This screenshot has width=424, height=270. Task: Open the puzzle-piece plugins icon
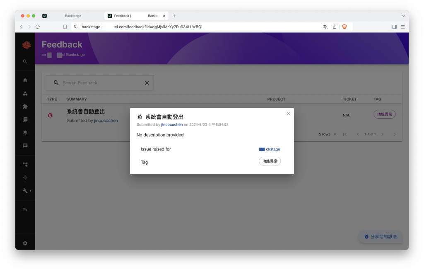point(25,107)
